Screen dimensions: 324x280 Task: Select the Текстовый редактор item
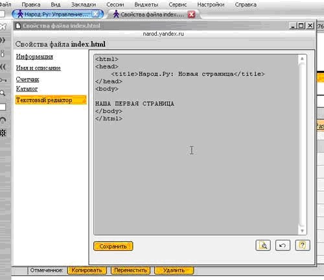click(x=51, y=100)
